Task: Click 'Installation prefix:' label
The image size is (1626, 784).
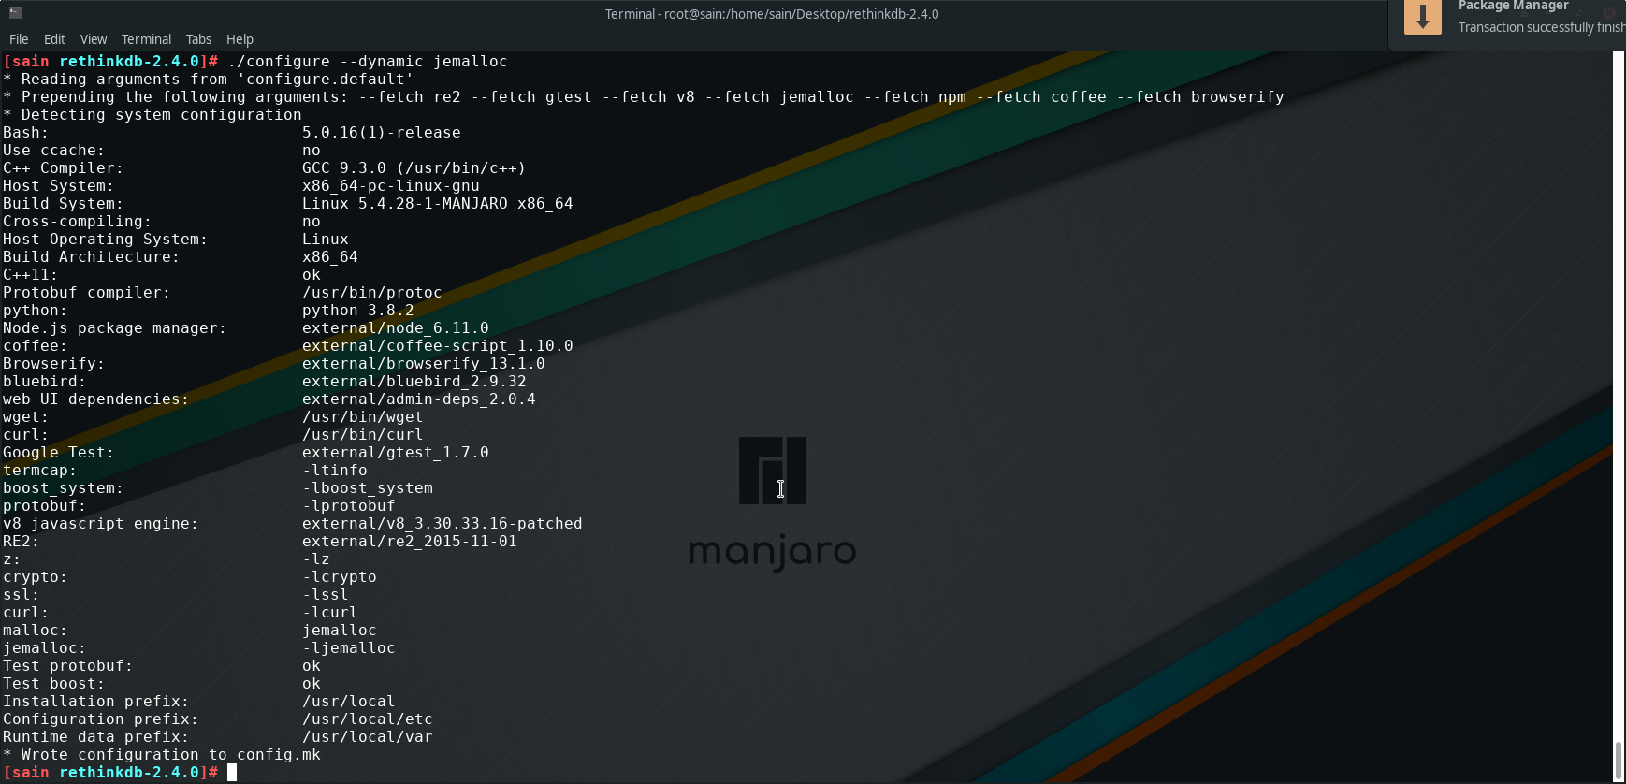Action: [x=95, y=702]
